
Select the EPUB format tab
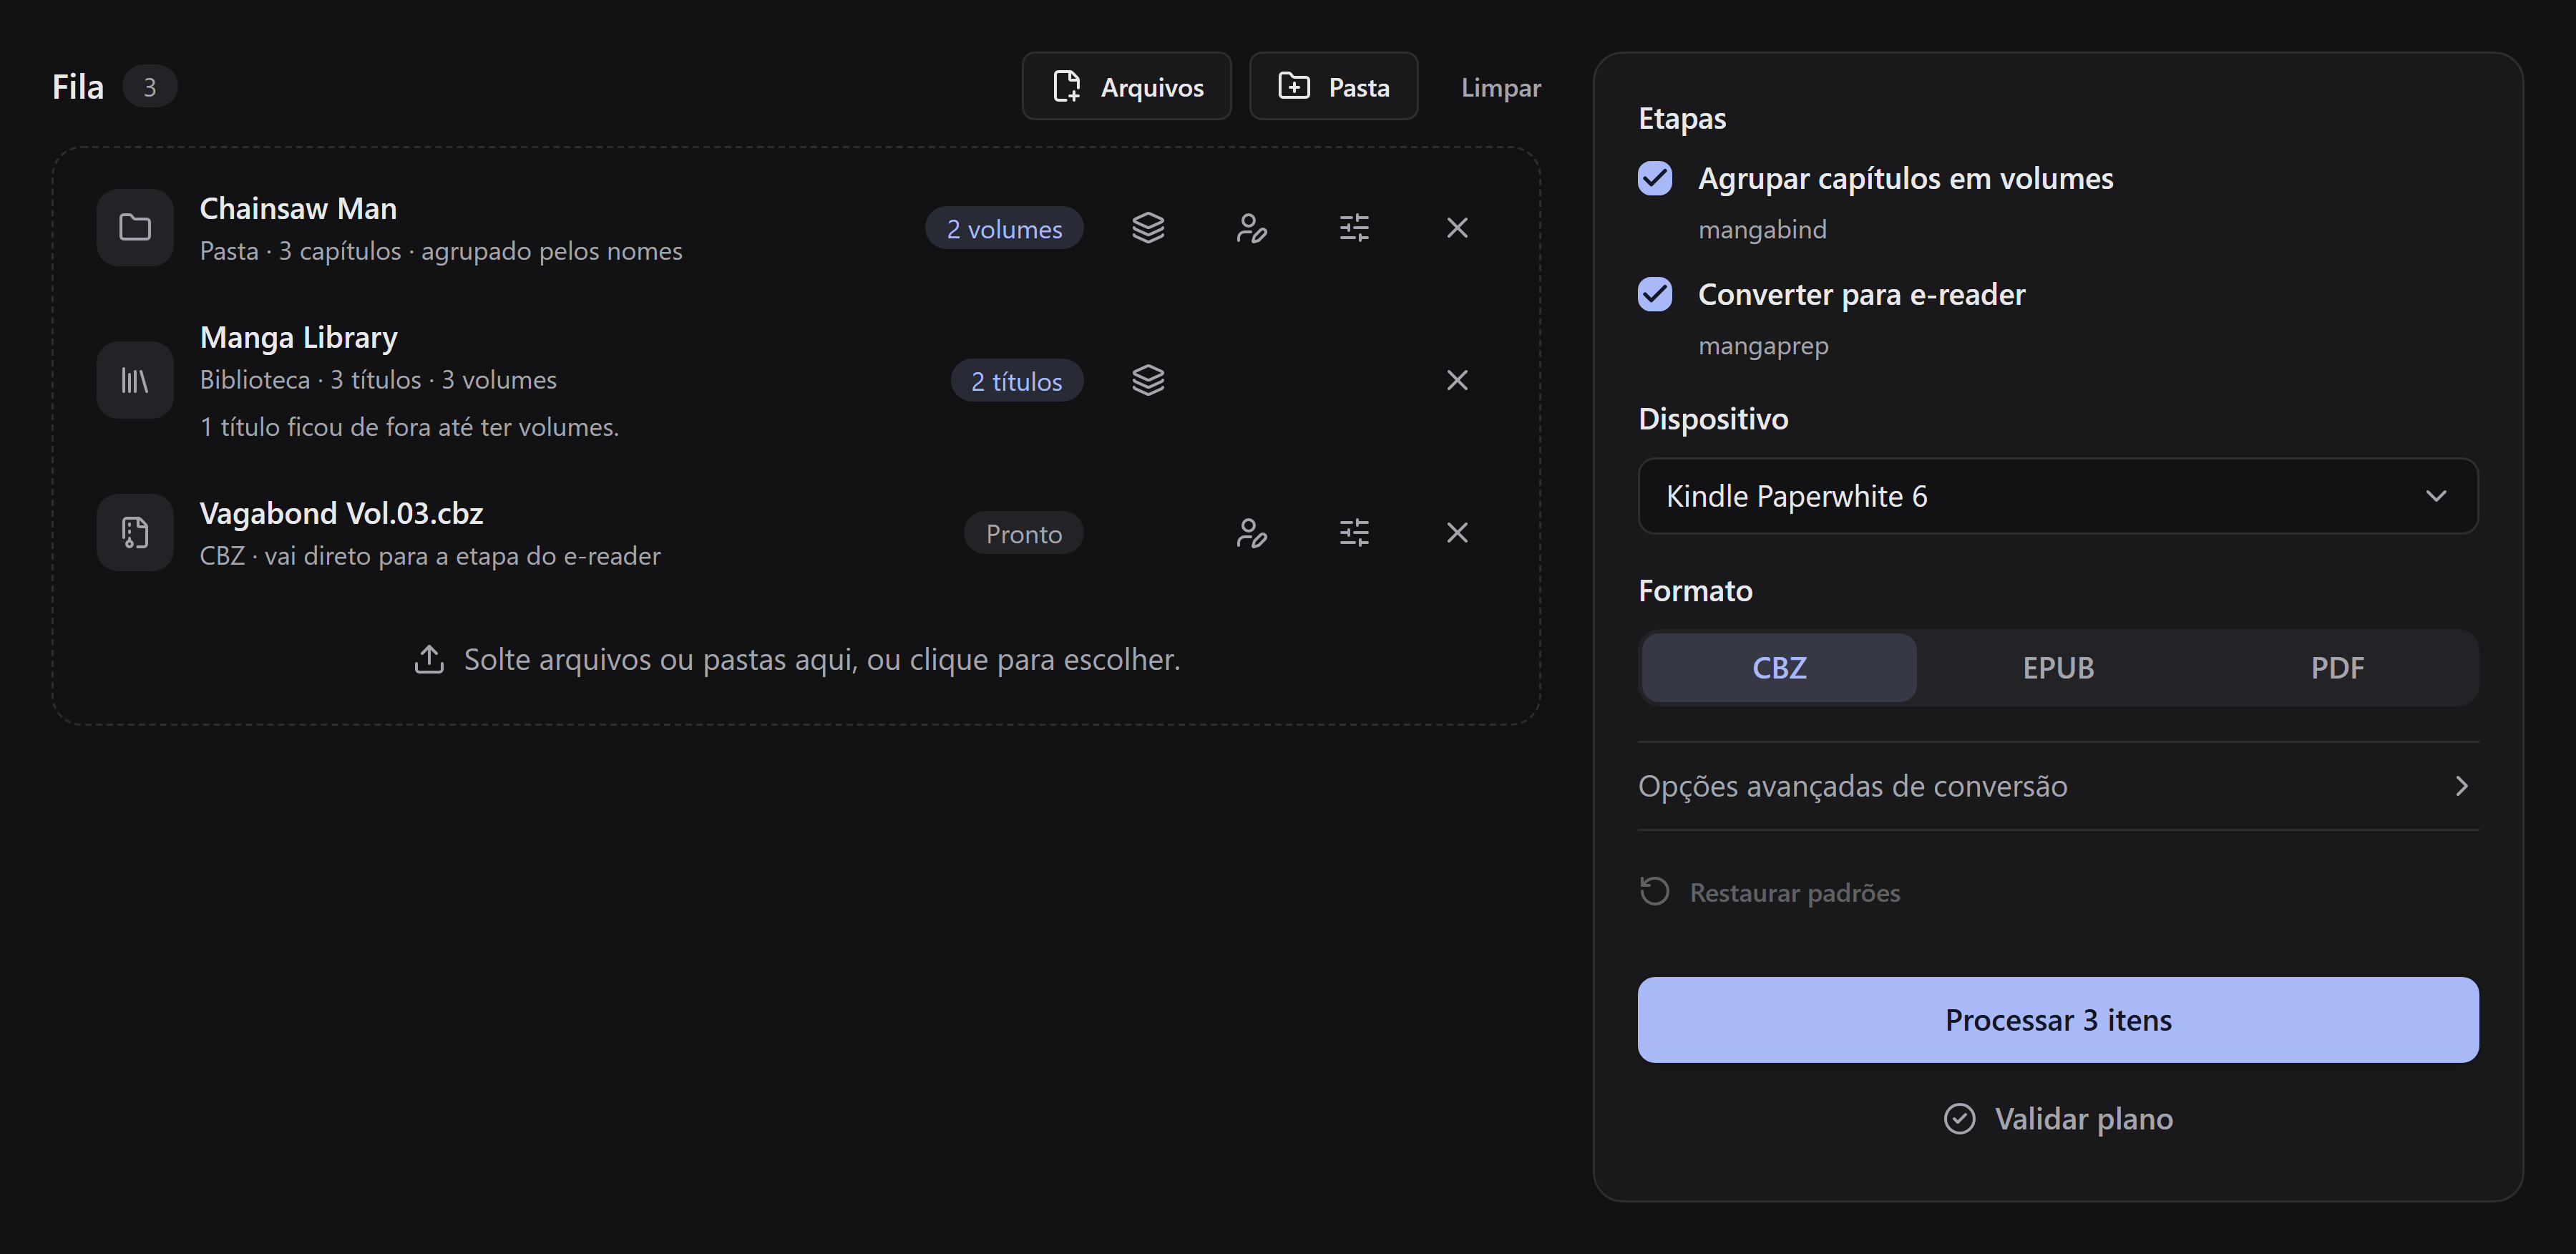coord(2058,667)
